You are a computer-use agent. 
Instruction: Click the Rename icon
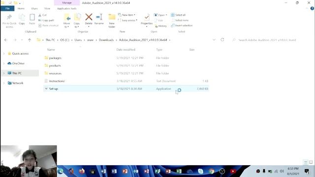click(99, 17)
